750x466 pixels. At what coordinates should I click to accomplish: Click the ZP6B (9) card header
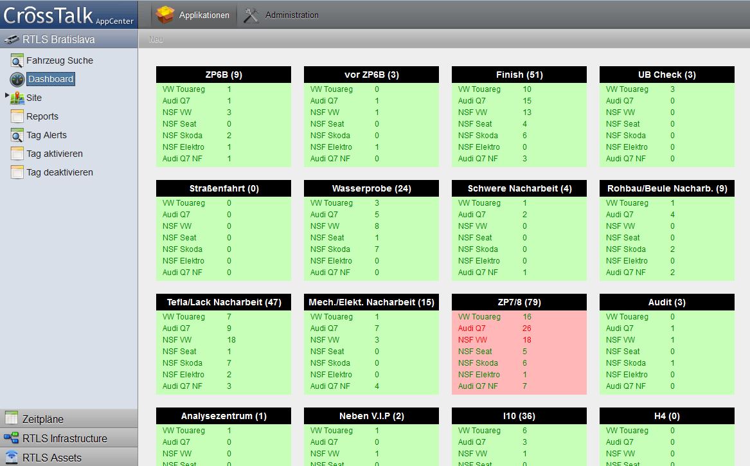[224, 75]
